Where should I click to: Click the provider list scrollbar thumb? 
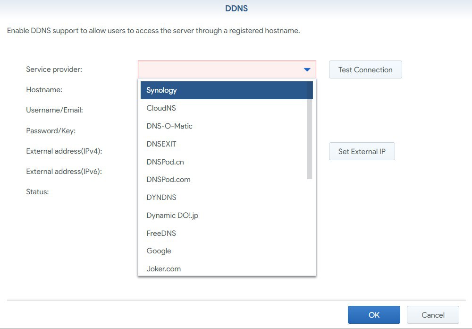(310, 130)
